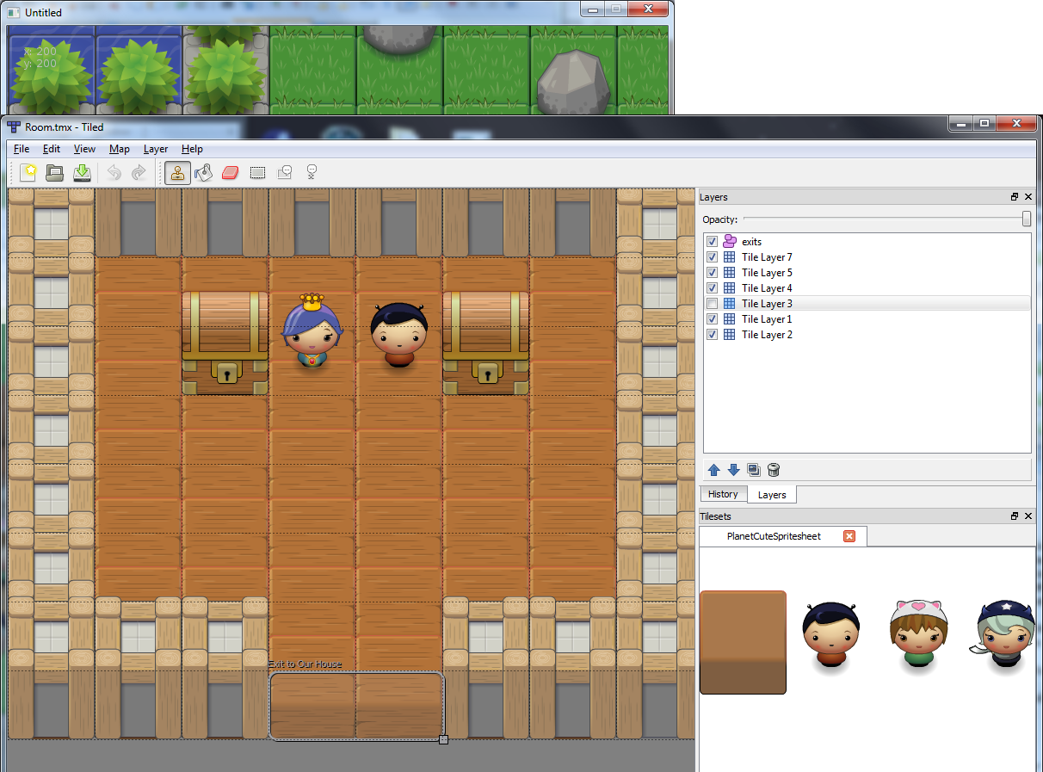Open a map file with the folder icon
The width and height of the screenshot is (1043, 772).
[x=55, y=172]
